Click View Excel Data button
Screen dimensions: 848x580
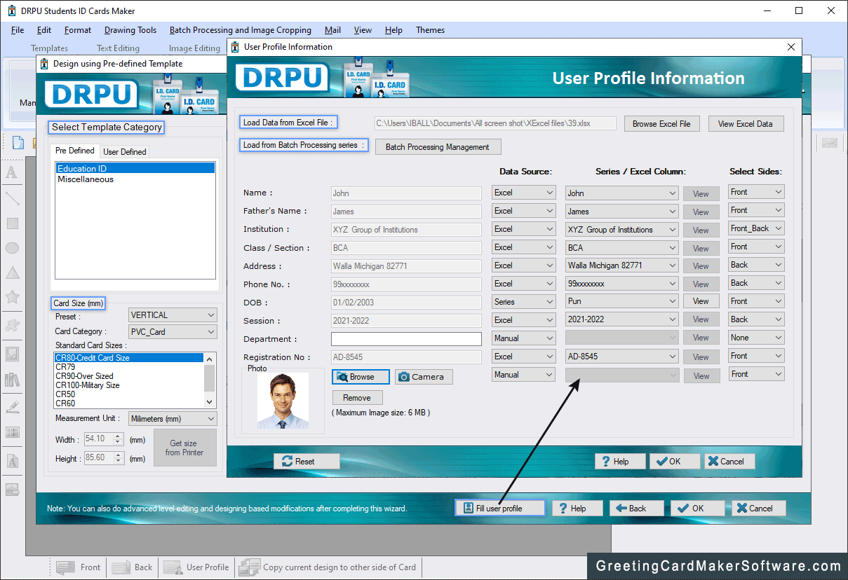tap(746, 124)
